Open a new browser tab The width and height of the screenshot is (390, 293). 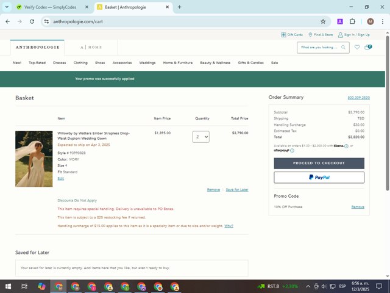(179, 7)
